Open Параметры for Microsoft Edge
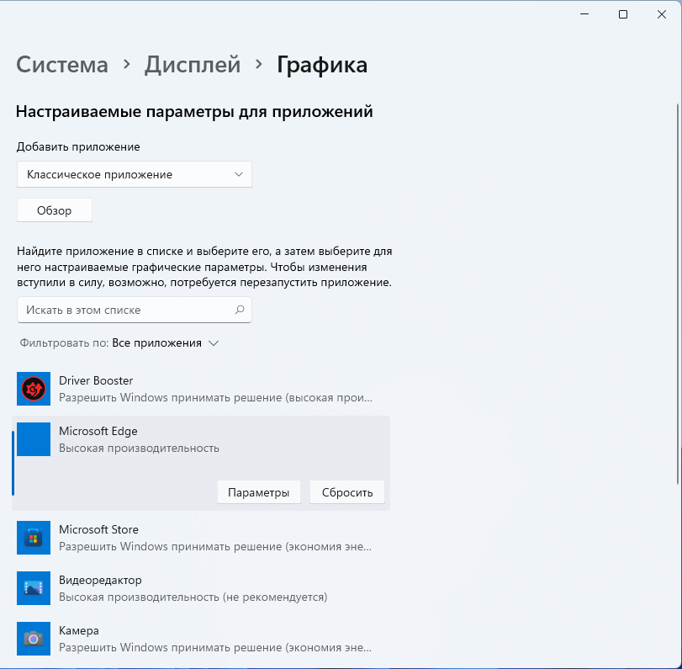This screenshot has width=682, height=669. pos(259,492)
